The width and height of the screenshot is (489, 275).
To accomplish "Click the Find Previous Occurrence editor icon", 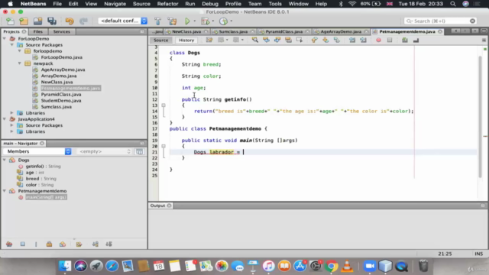I will click(x=266, y=40).
